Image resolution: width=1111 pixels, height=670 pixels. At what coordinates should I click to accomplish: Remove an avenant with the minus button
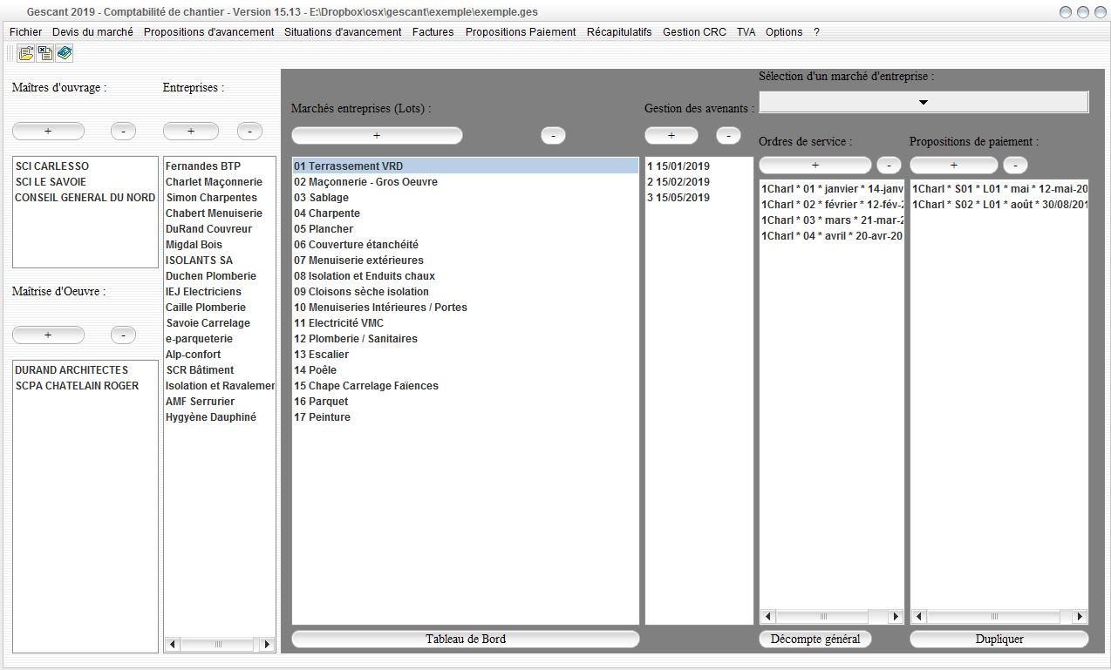point(728,135)
